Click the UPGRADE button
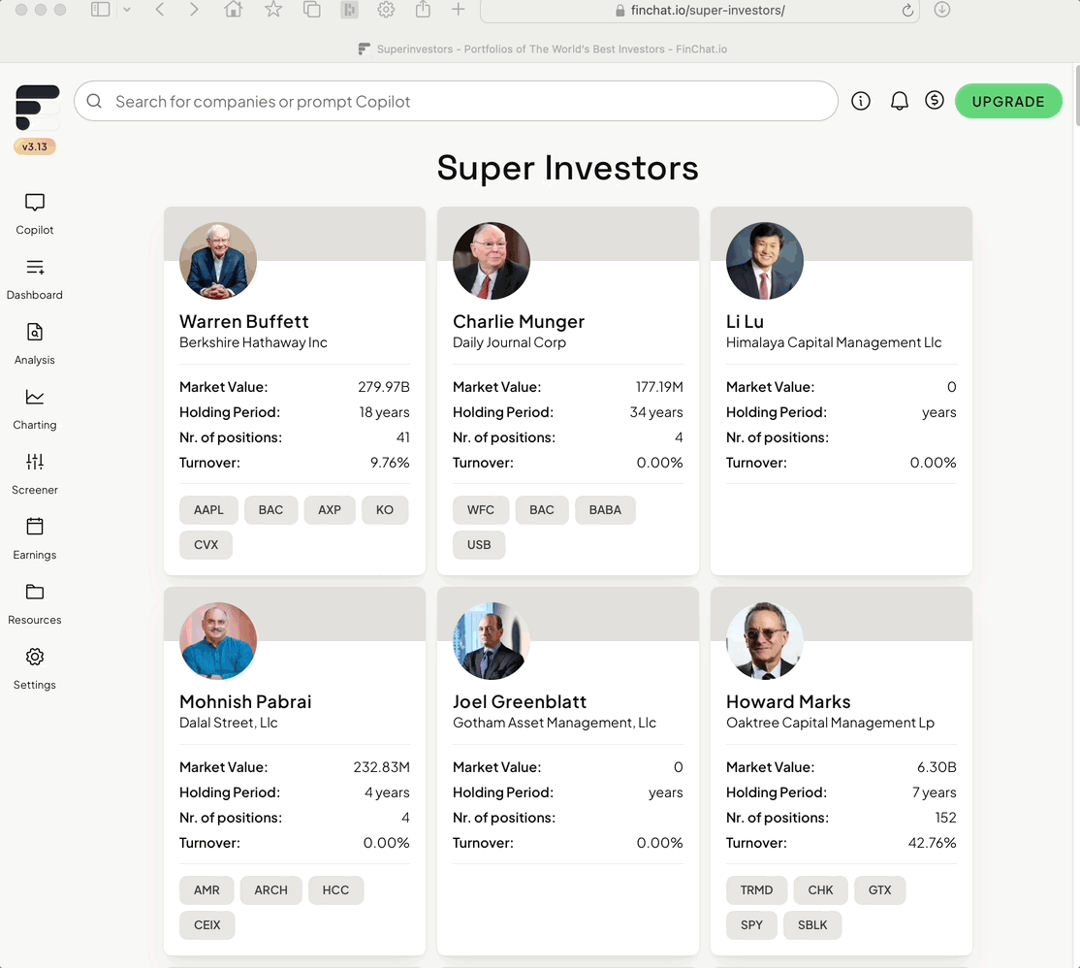 pyautogui.click(x=1008, y=101)
